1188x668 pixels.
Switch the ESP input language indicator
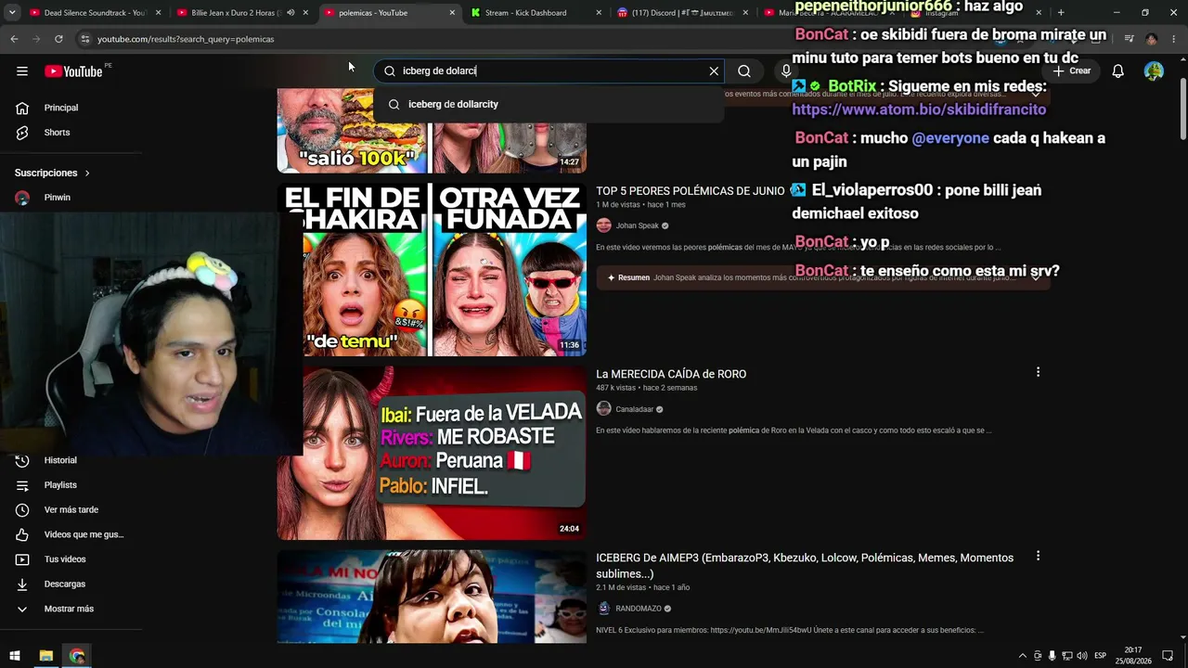[1100, 656]
